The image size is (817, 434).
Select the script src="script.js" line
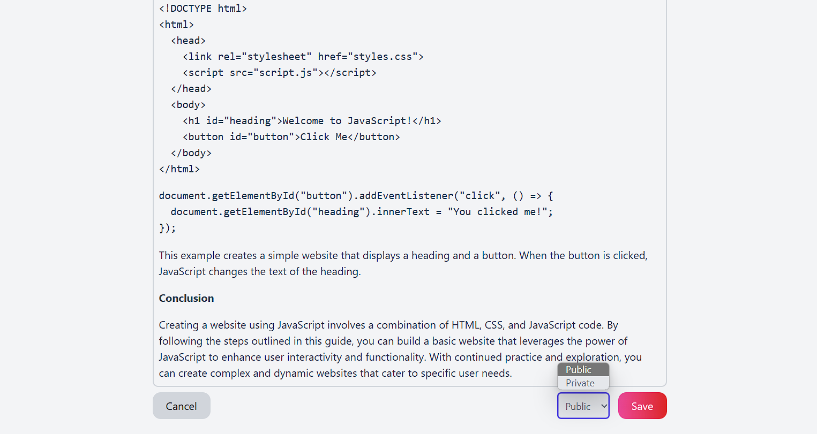click(280, 73)
